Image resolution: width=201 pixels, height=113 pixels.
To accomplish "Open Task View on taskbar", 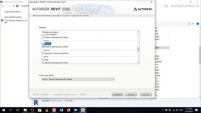I will (x=18, y=110).
